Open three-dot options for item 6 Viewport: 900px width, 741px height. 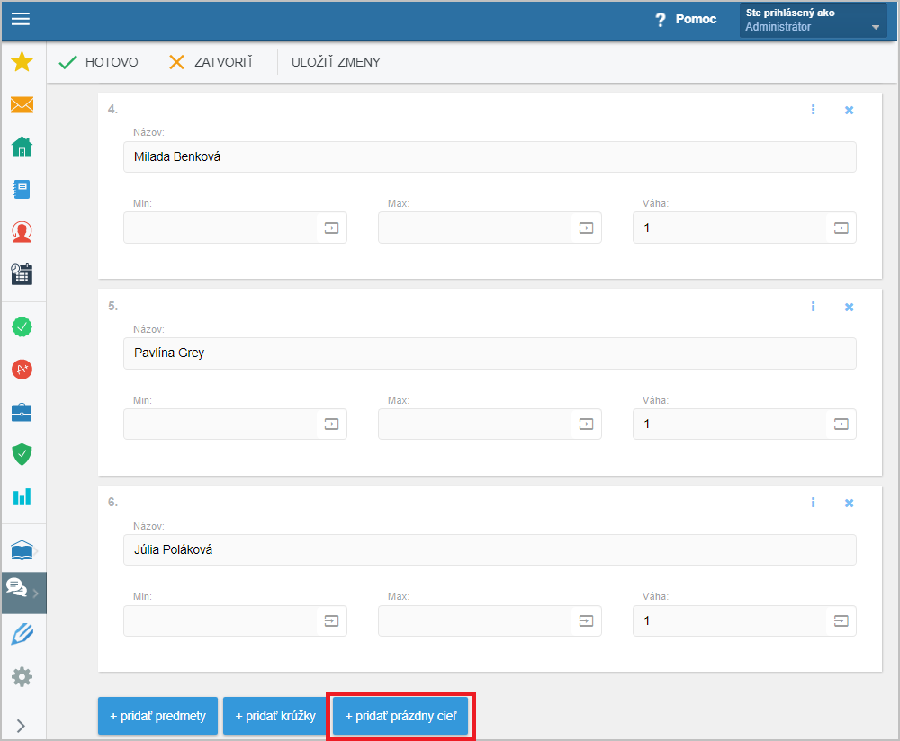pos(814,503)
